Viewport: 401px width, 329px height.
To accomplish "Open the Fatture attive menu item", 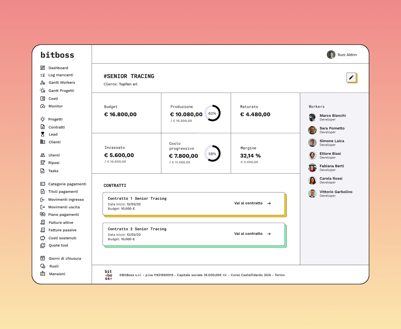I will point(61,222).
